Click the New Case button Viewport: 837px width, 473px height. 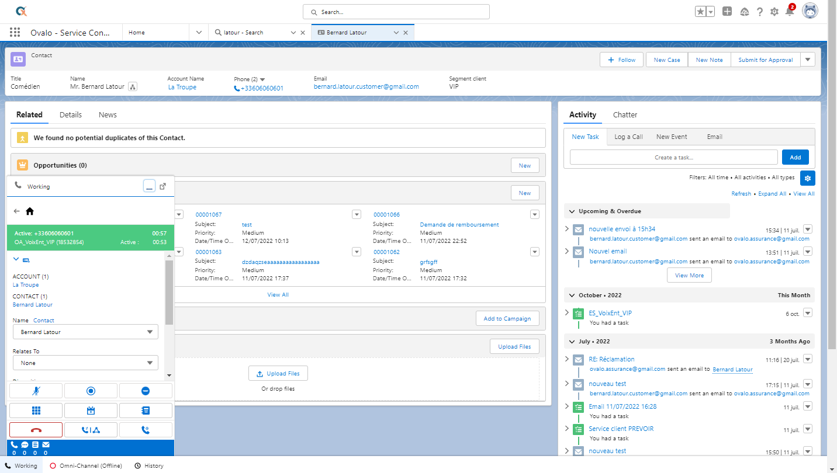667,60
